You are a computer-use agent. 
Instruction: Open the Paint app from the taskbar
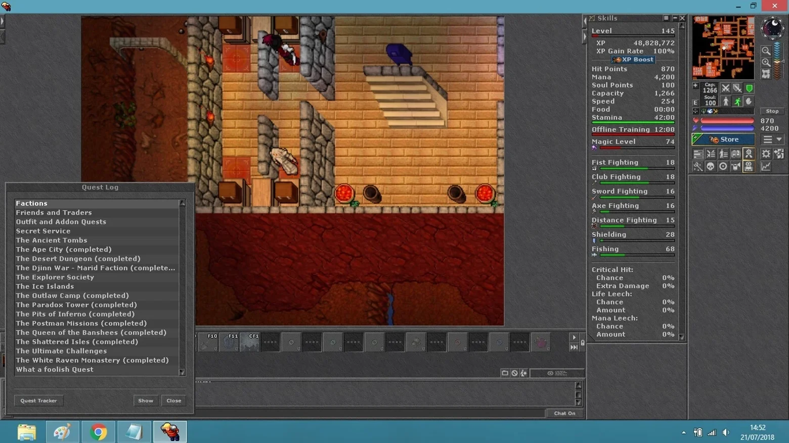[62, 432]
